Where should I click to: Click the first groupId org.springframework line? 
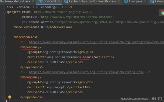coord(60,52)
